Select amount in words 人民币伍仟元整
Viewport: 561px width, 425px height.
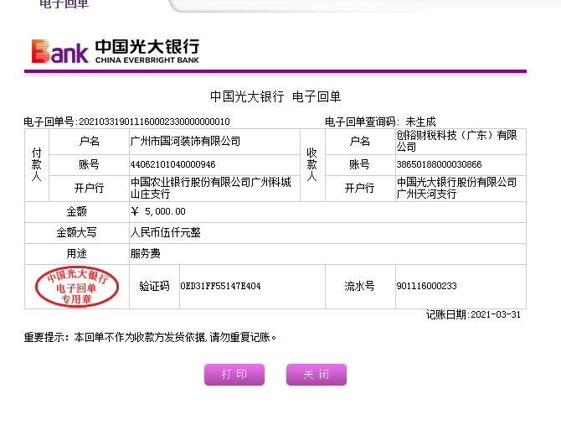165,233
